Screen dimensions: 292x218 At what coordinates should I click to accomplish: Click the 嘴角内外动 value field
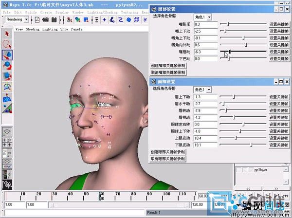pos(206,45)
